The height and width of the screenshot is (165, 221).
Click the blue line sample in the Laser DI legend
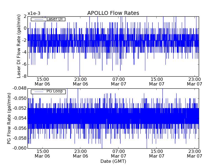tap(39, 19)
